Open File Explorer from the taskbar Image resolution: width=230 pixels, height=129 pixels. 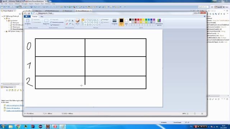coord(10,126)
